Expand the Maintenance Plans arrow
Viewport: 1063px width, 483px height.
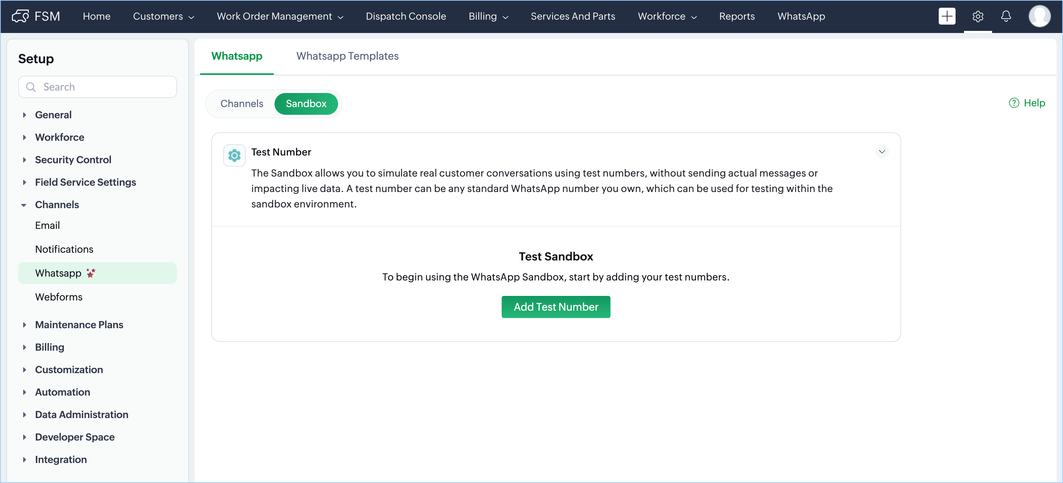point(24,325)
